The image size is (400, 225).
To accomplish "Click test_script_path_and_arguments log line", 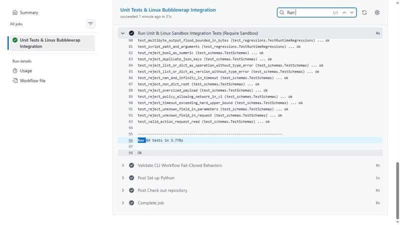I will pyautogui.click(x=219, y=46).
